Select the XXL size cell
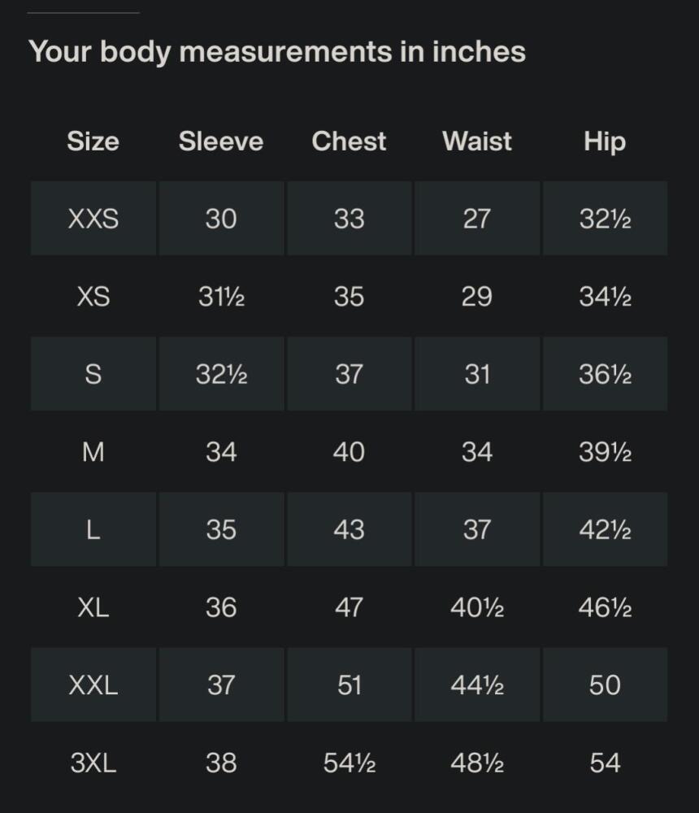This screenshot has width=699, height=813. pyautogui.click(x=93, y=685)
